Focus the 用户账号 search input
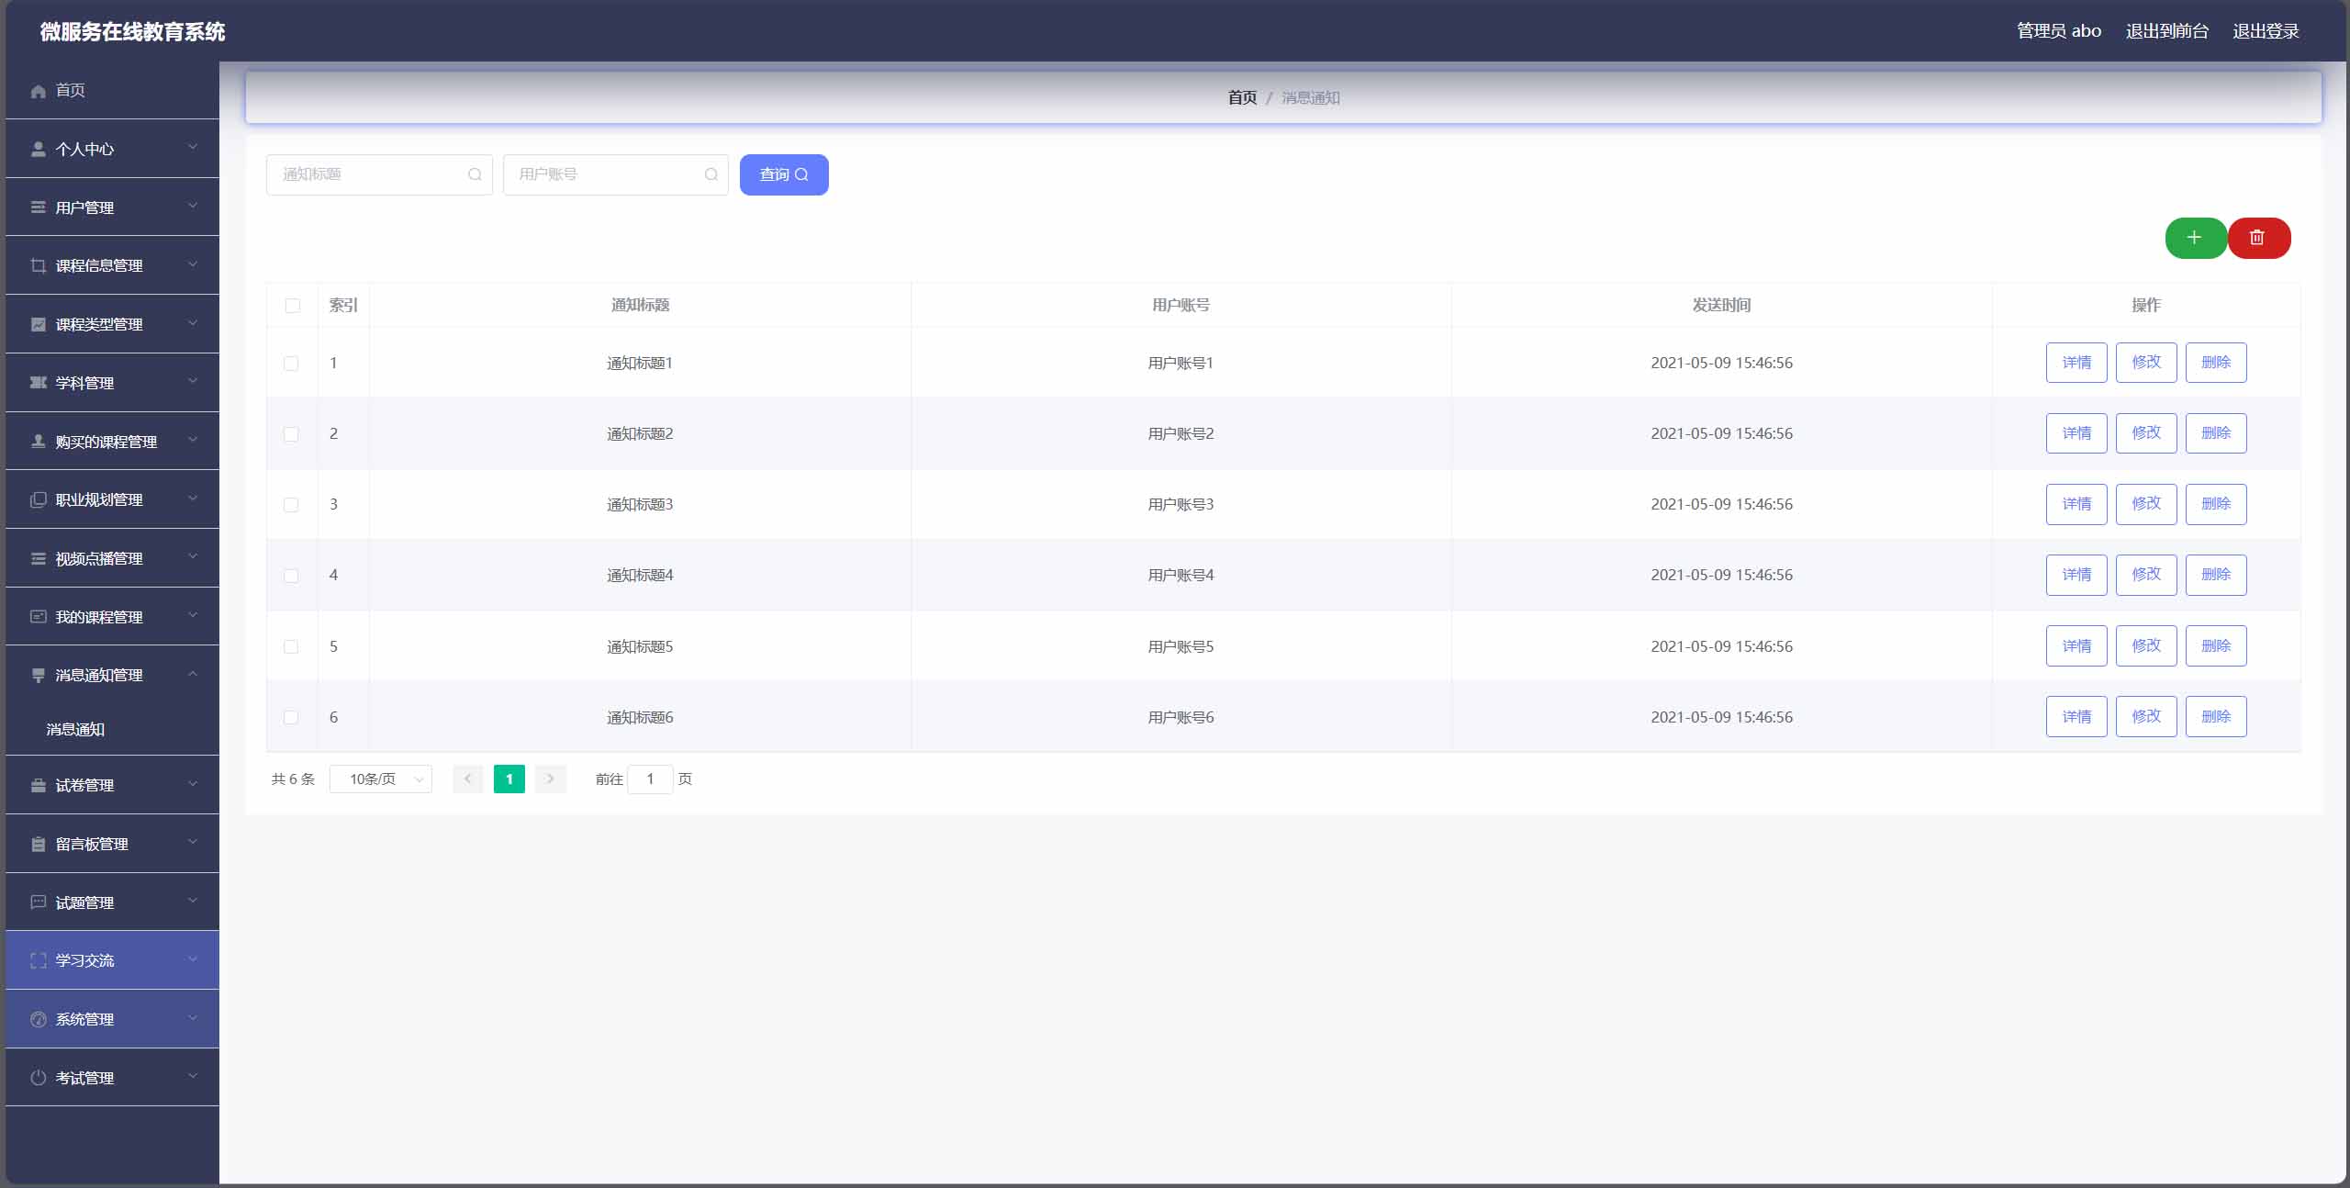This screenshot has width=2350, height=1188. (x=615, y=174)
